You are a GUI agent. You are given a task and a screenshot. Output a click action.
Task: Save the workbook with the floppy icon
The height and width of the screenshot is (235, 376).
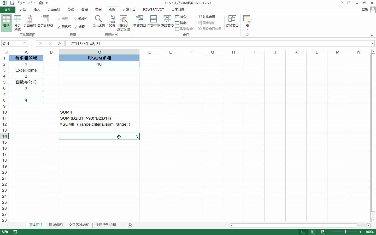12,3
